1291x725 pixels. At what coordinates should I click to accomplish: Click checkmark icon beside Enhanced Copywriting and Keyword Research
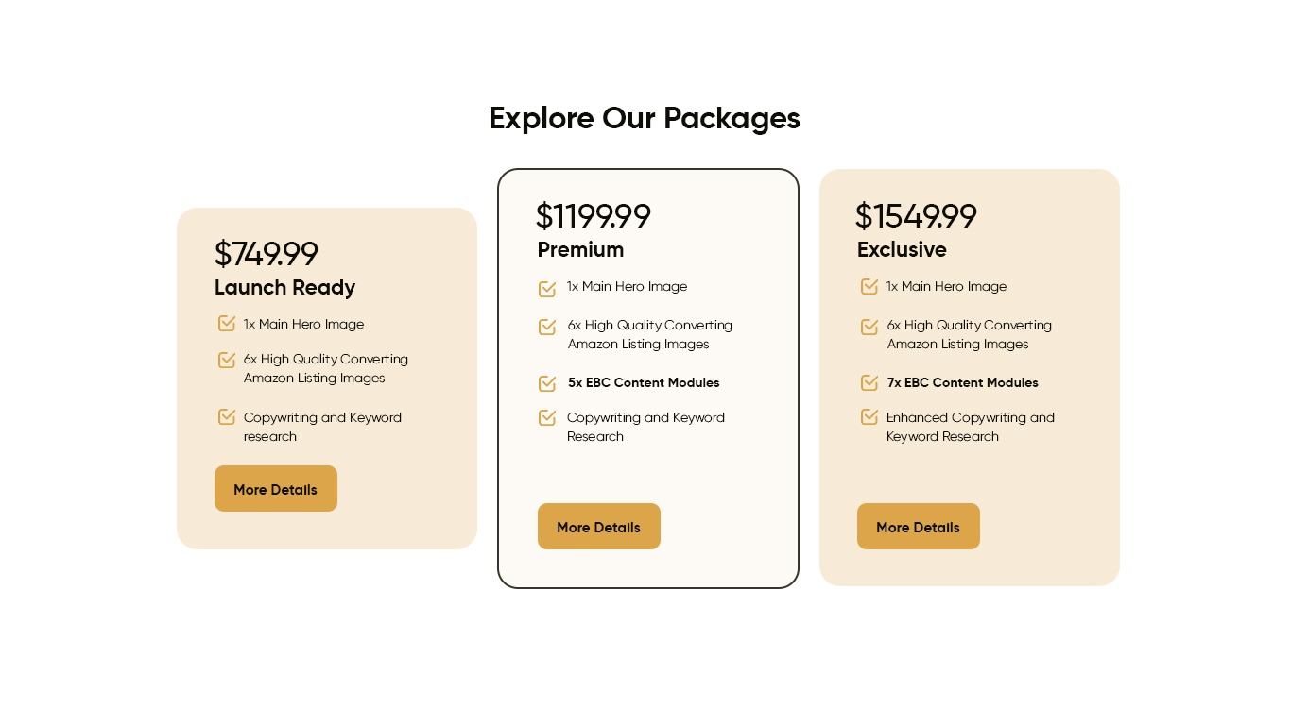coord(869,417)
